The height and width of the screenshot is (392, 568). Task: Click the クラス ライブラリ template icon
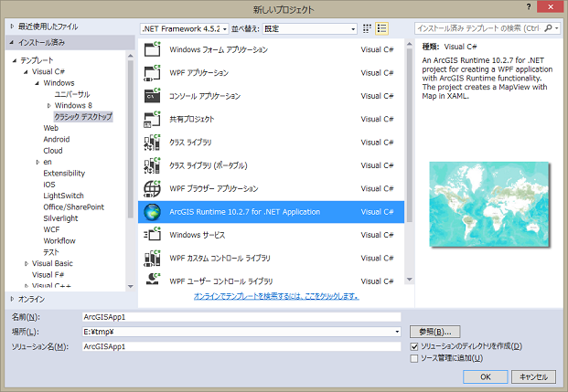tap(152, 142)
